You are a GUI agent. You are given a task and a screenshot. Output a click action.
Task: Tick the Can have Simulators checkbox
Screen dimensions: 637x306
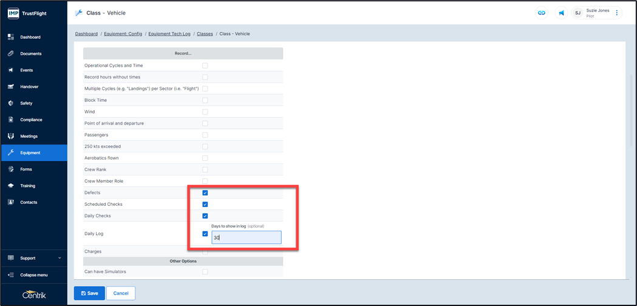[x=205, y=271]
